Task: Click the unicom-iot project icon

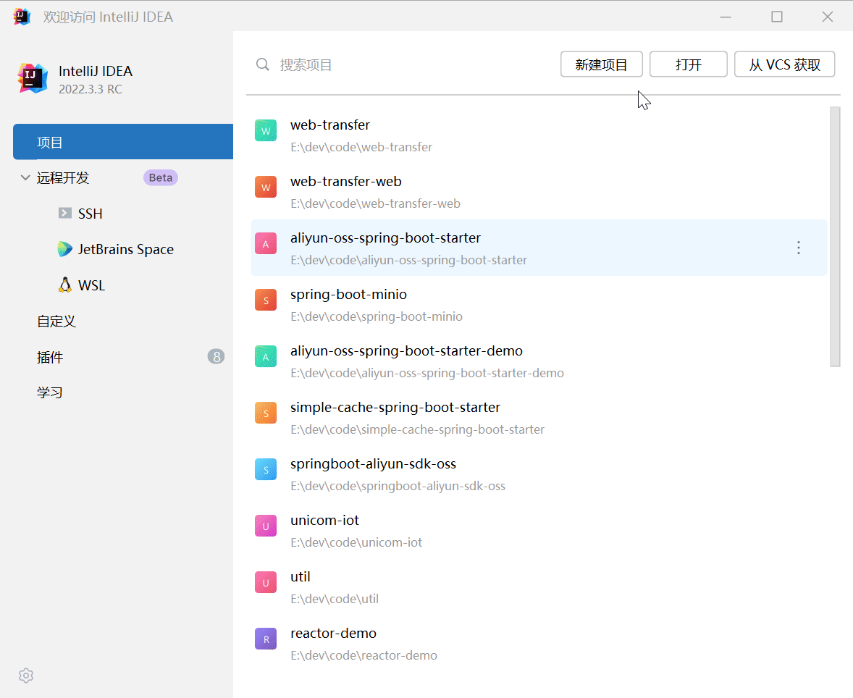Action: 266,526
